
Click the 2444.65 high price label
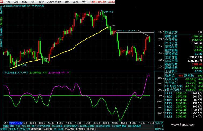[109, 12]
